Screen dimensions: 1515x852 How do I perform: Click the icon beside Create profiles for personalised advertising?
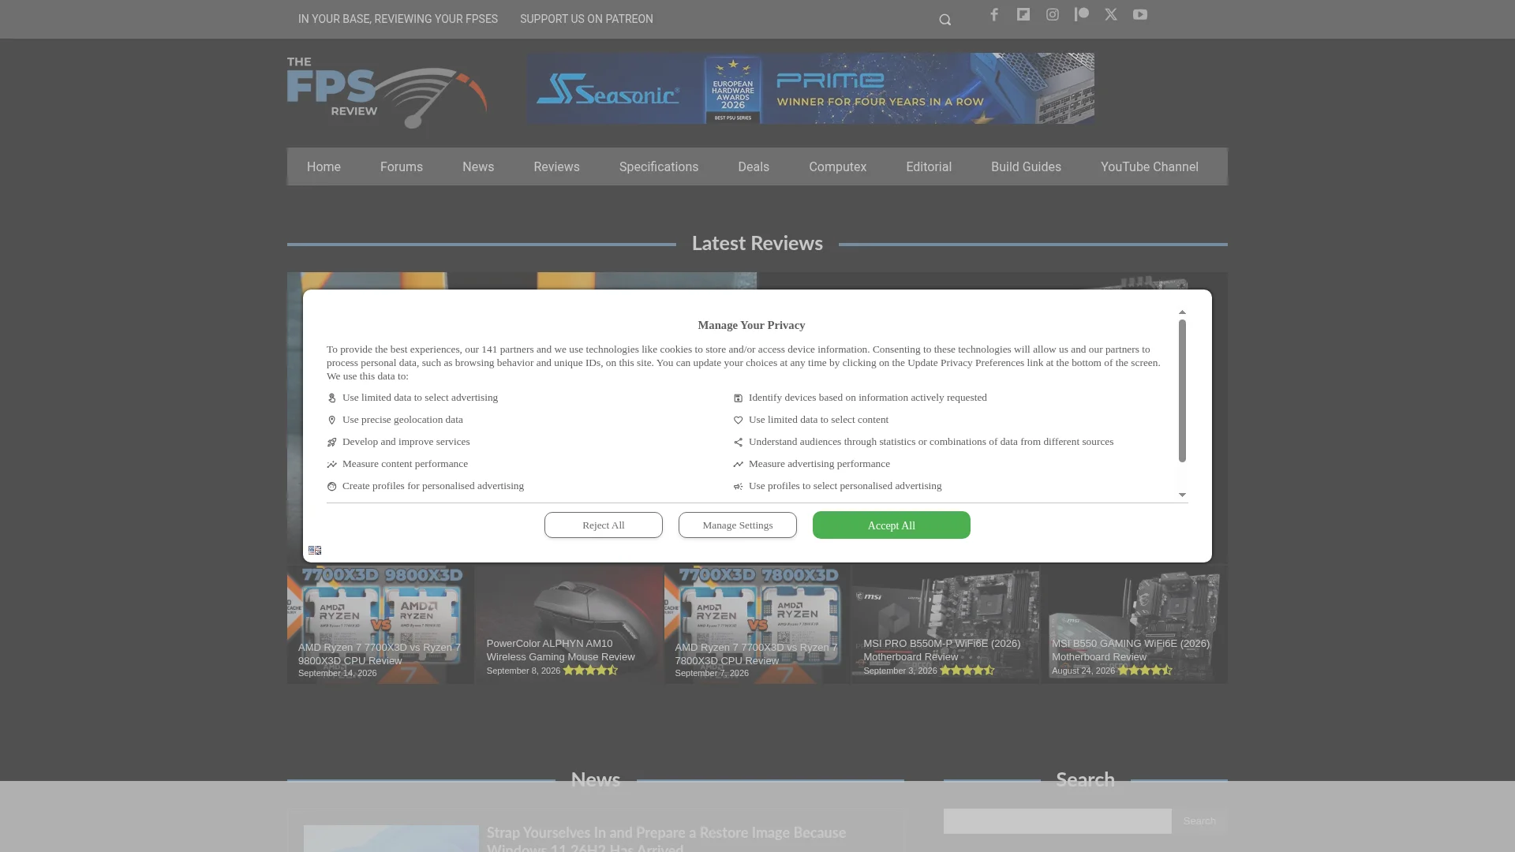pos(331,487)
